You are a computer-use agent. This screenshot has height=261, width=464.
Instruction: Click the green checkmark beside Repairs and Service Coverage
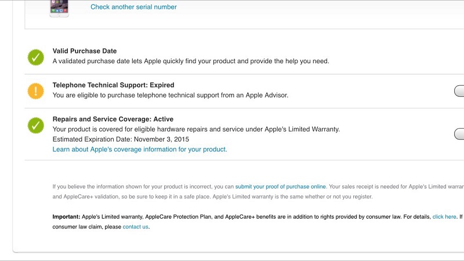point(36,125)
